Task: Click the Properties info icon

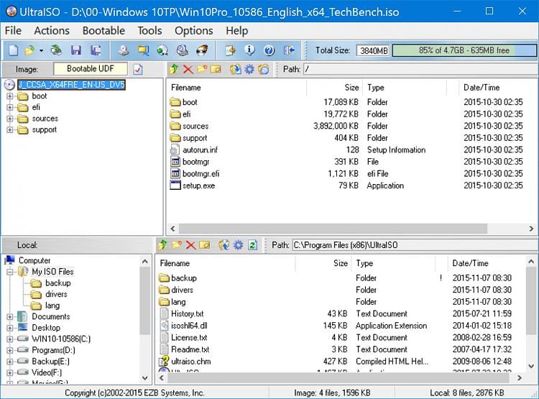Action: [x=249, y=50]
